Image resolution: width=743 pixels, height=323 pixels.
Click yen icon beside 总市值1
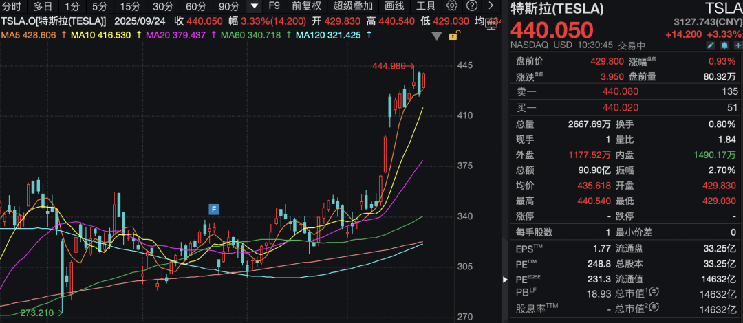[654, 293]
